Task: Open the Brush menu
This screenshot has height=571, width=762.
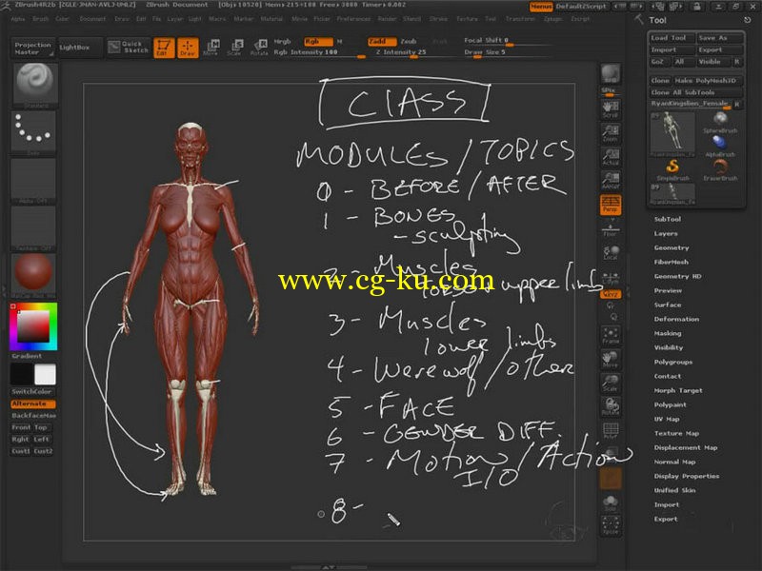Action: (40, 19)
